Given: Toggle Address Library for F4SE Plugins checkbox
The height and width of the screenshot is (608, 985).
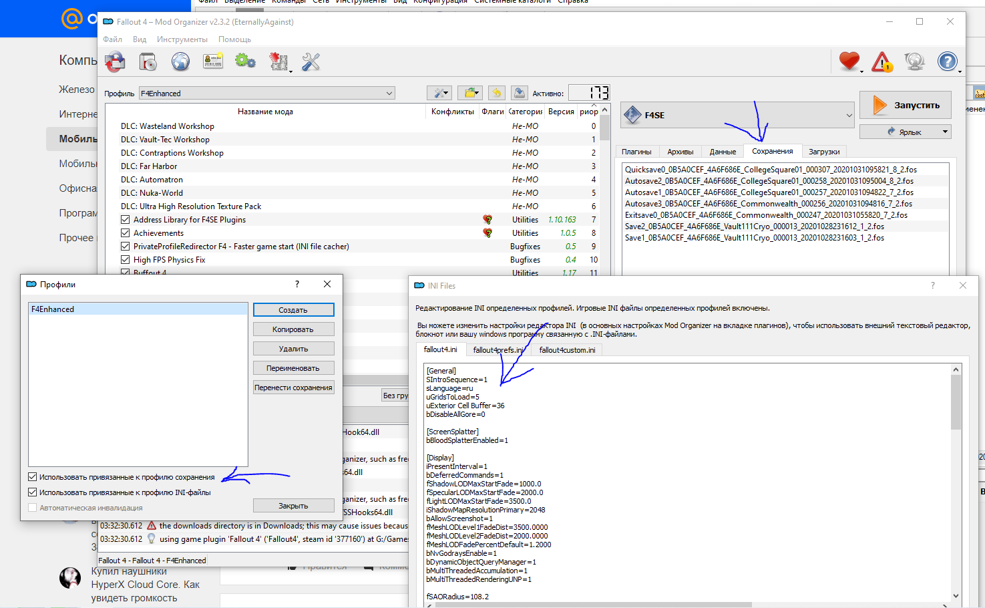Looking at the screenshot, I should (x=126, y=220).
